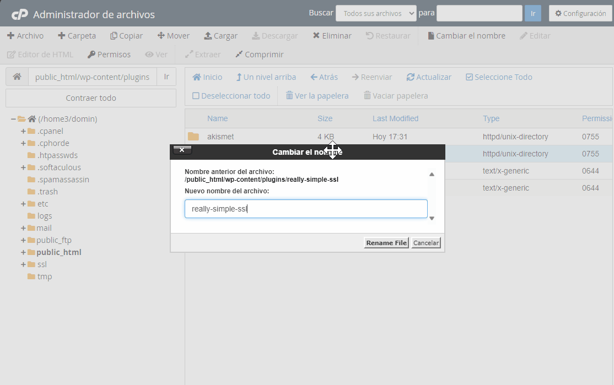Expand the ssl folder
Viewport: 614px width, 385px height.
coord(23,264)
